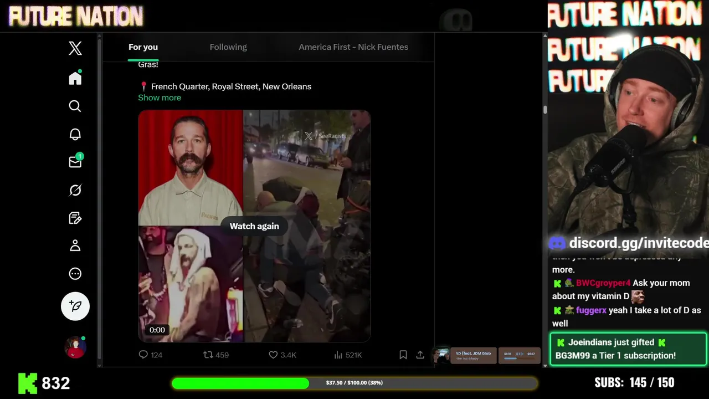Open the Articles notepad-pencil sidebar icon
This screenshot has height=399, width=709.
tap(75, 218)
